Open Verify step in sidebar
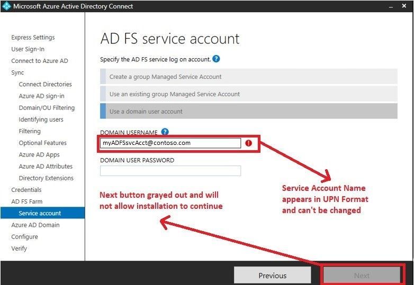The image size is (414, 285). pyautogui.click(x=19, y=249)
